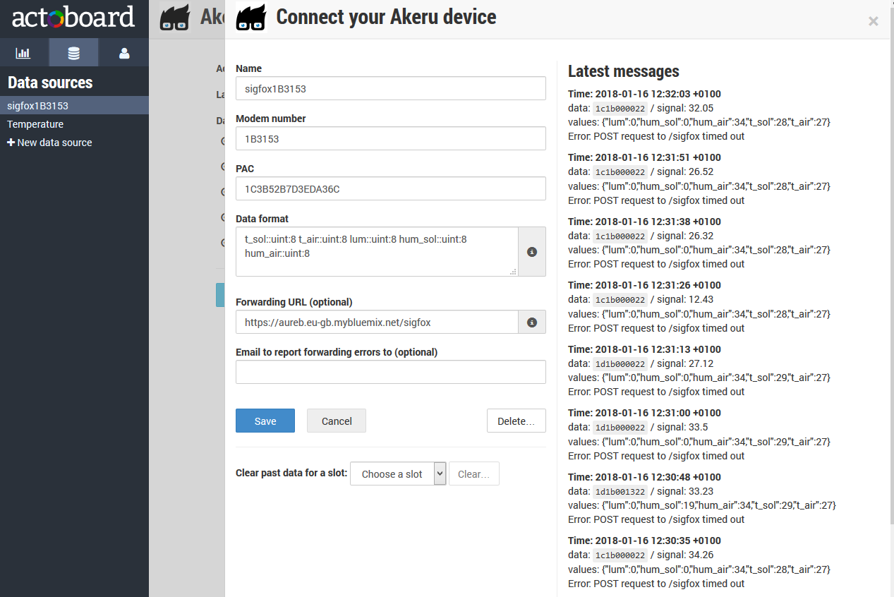Click signal value 32.05

(701, 108)
